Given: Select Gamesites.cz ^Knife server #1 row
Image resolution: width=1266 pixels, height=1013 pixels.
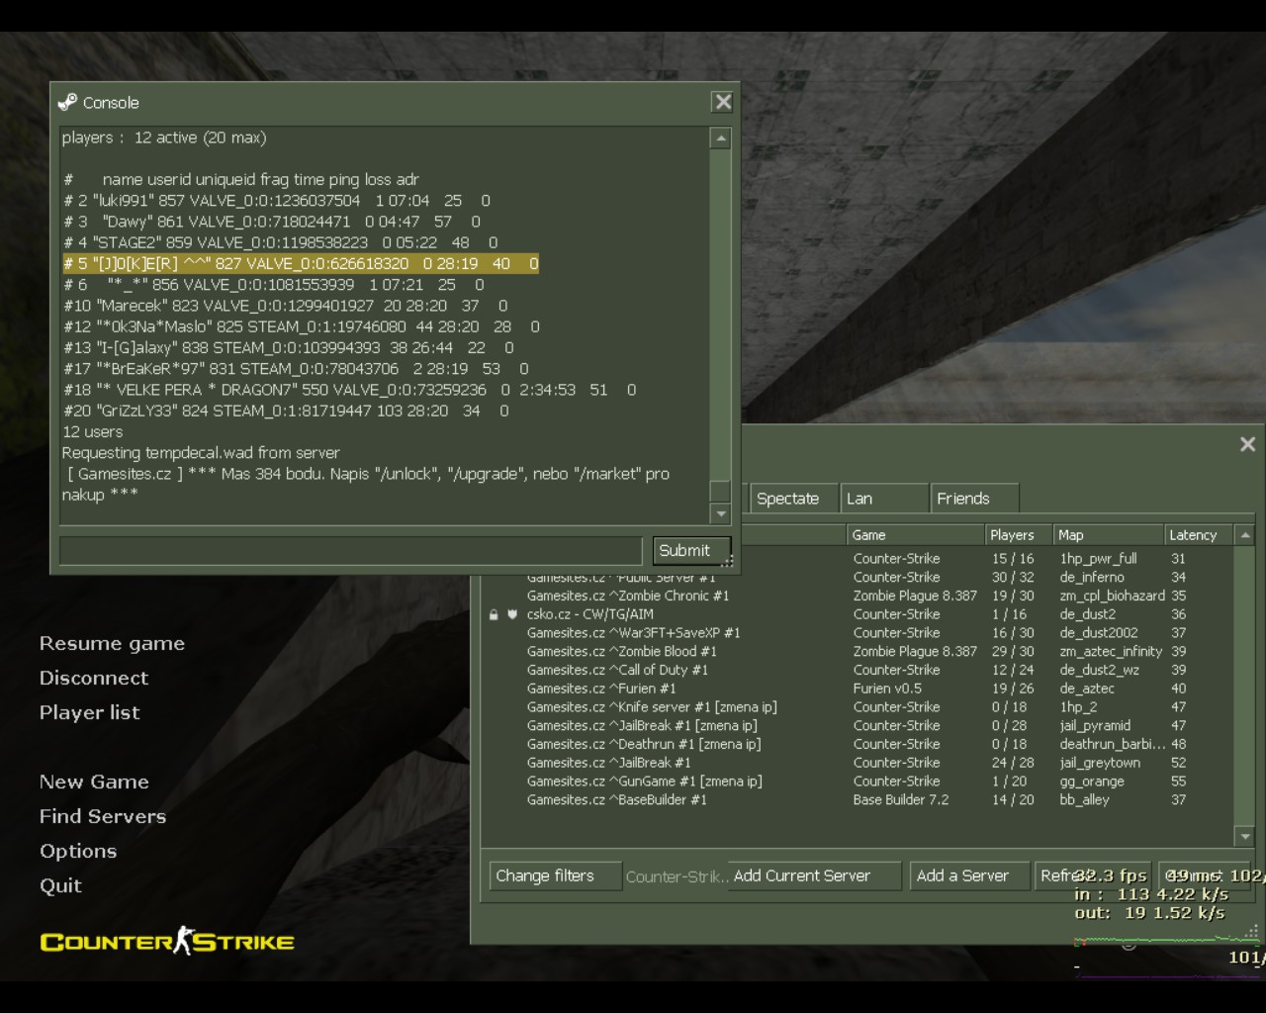Looking at the screenshot, I should click(857, 707).
